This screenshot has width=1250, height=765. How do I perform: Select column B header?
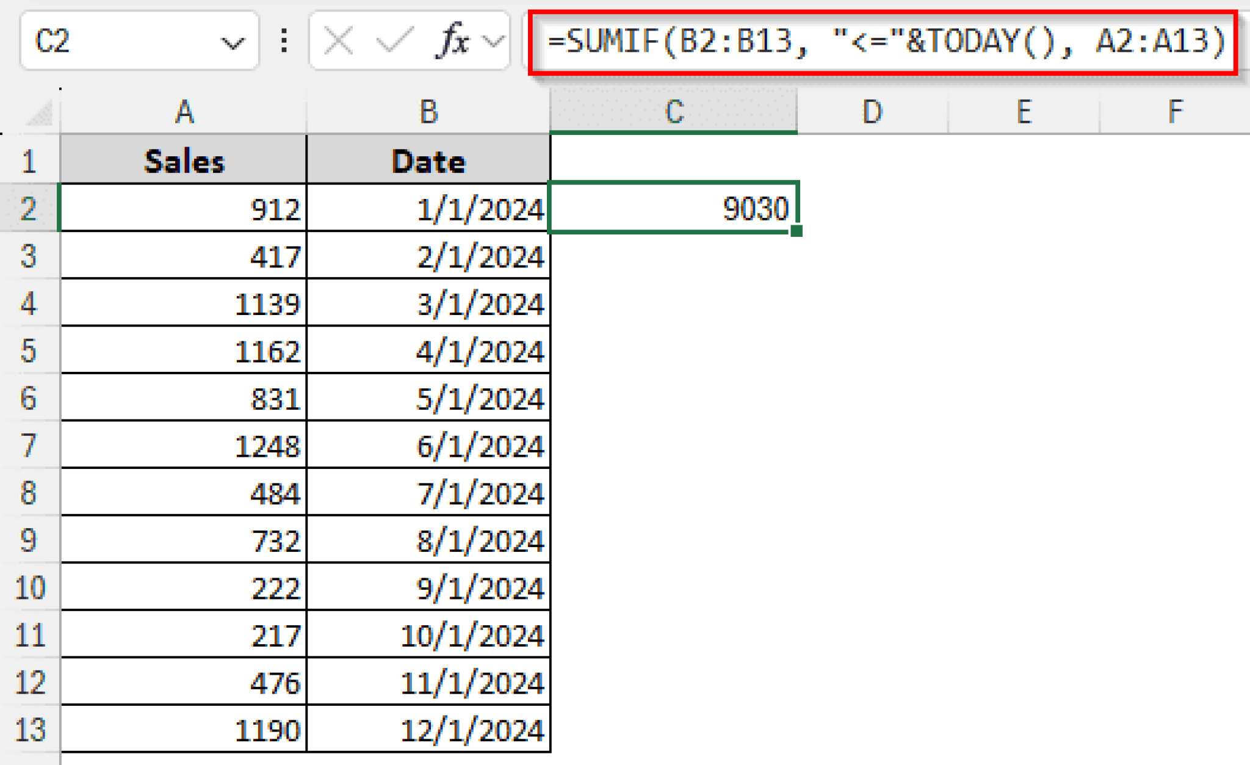428,112
